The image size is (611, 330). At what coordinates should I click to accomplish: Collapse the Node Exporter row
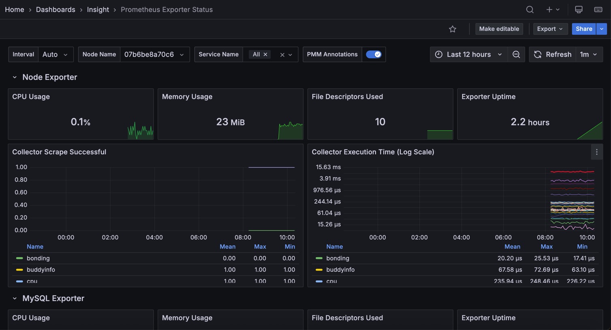click(x=15, y=77)
